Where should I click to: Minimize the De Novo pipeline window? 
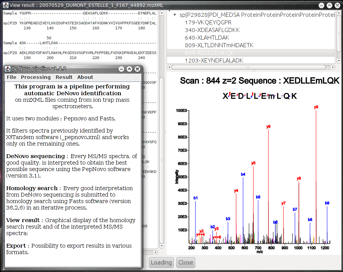click(121, 69)
